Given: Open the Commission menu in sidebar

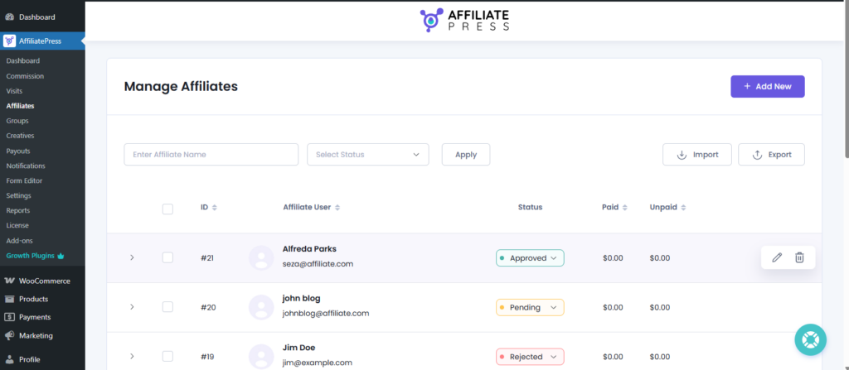Looking at the screenshot, I should [x=25, y=76].
